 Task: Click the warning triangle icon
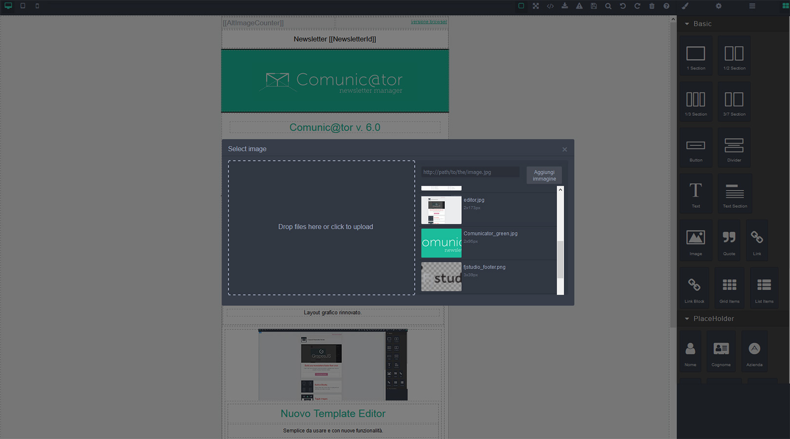tap(579, 6)
